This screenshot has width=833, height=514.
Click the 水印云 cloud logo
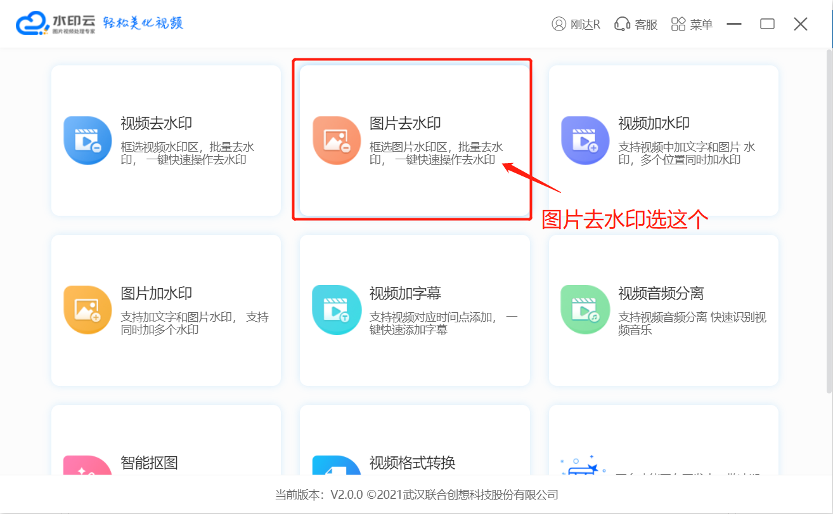coord(32,24)
